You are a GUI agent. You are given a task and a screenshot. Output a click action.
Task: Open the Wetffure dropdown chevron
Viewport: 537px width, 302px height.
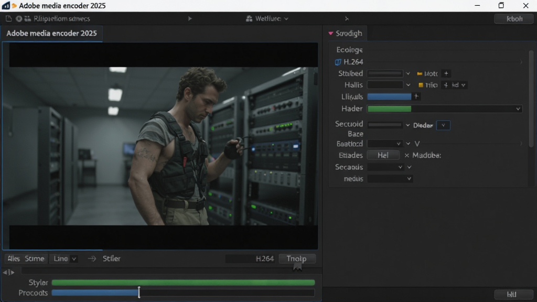click(x=286, y=19)
